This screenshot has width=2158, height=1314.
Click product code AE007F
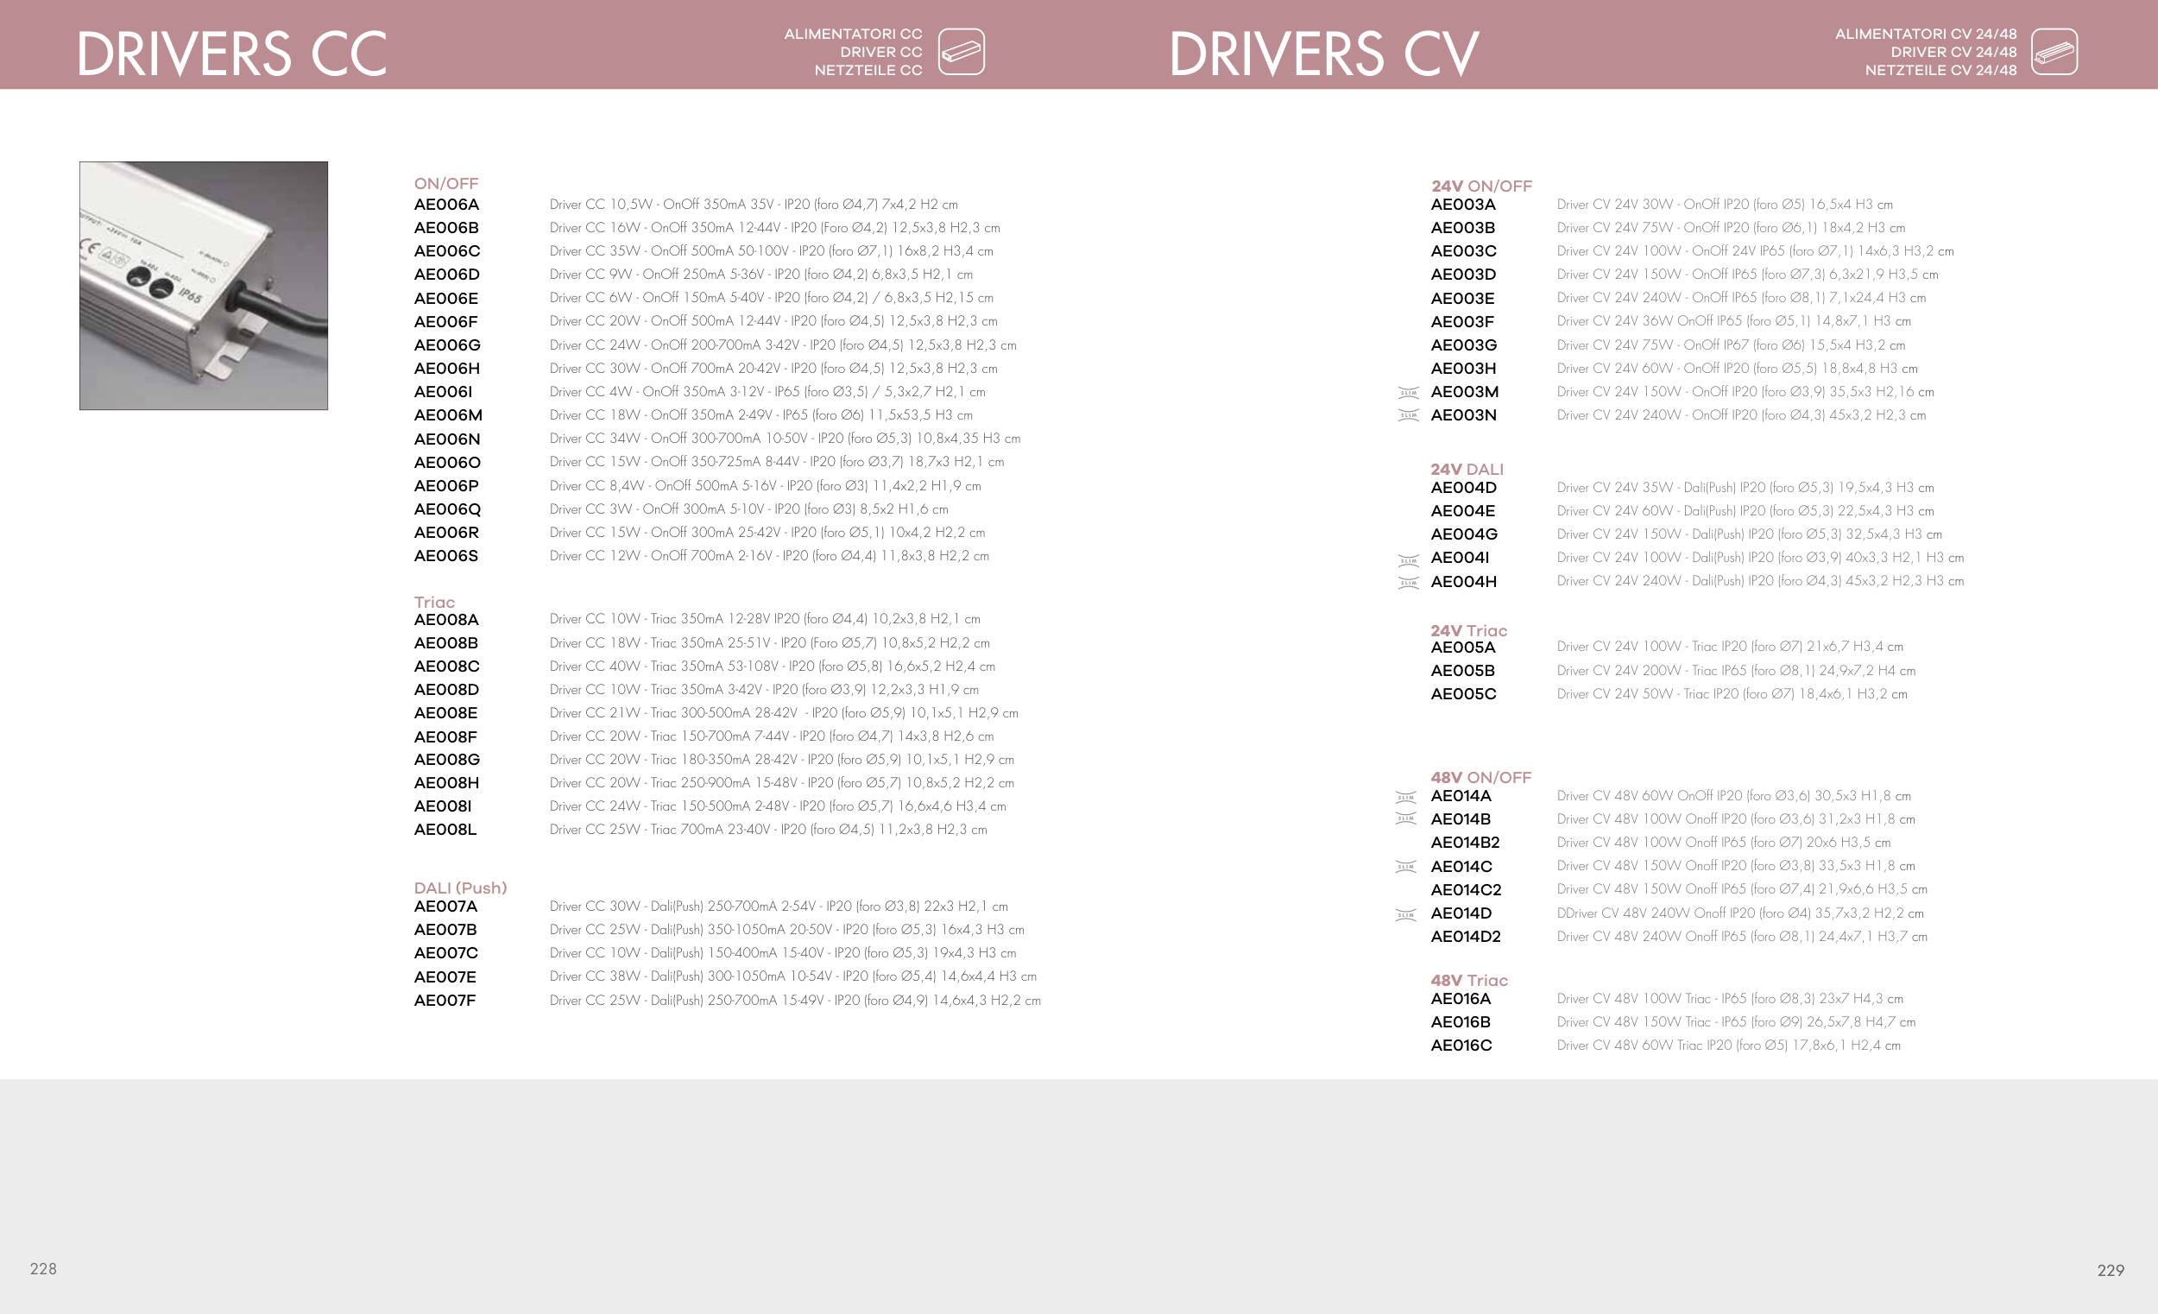point(444,1000)
